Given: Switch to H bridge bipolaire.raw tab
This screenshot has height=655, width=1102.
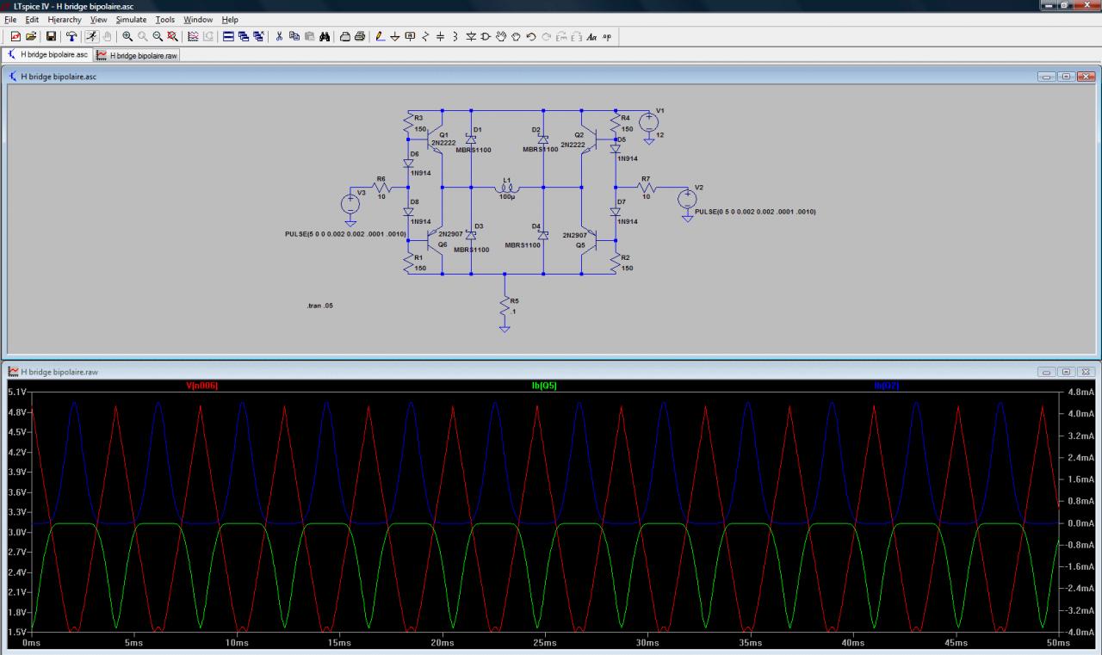Looking at the screenshot, I should pos(136,55).
